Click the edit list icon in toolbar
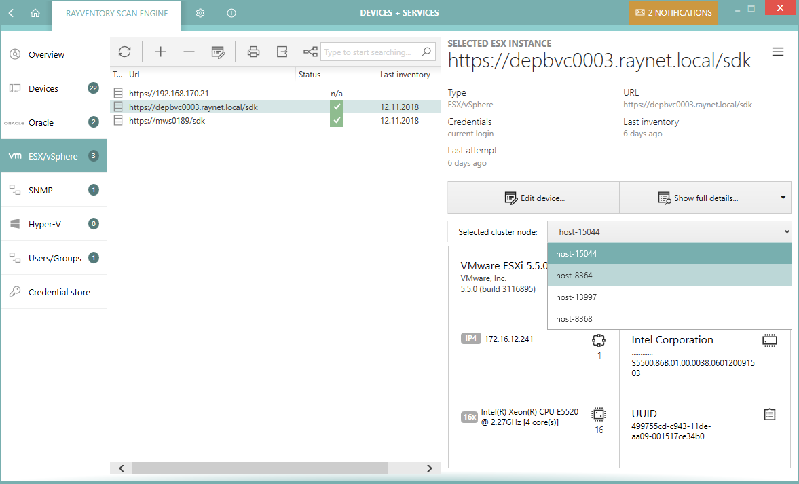 click(x=218, y=52)
